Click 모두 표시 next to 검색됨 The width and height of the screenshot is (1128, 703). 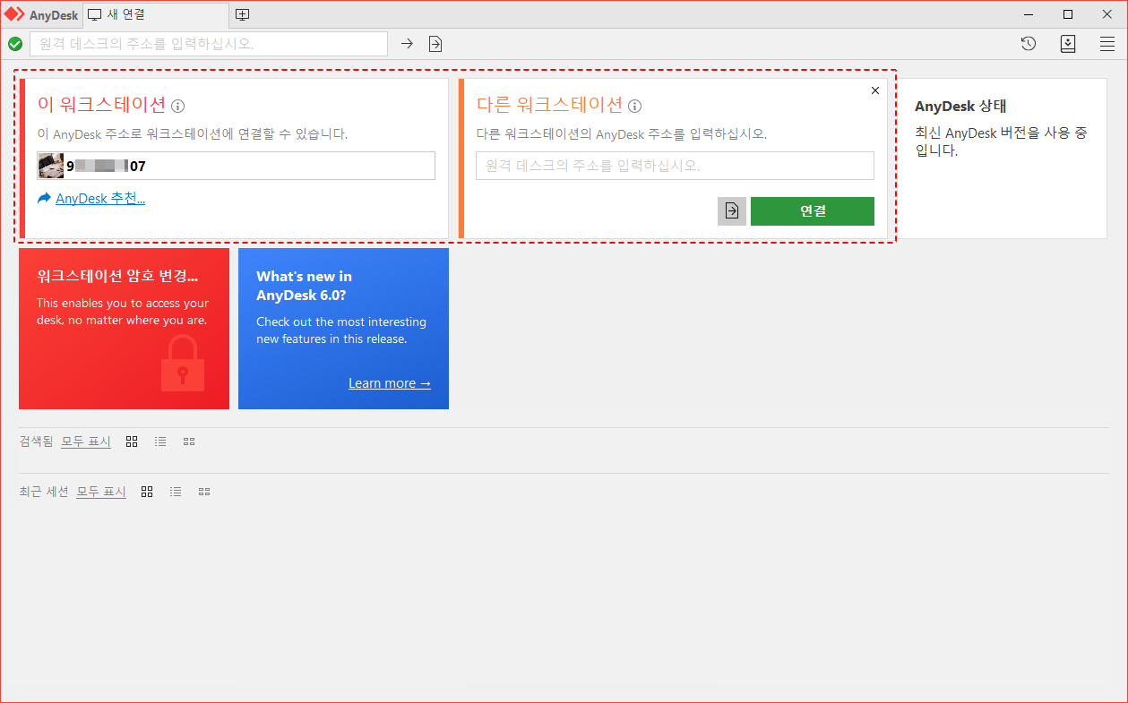click(x=86, y=442)
